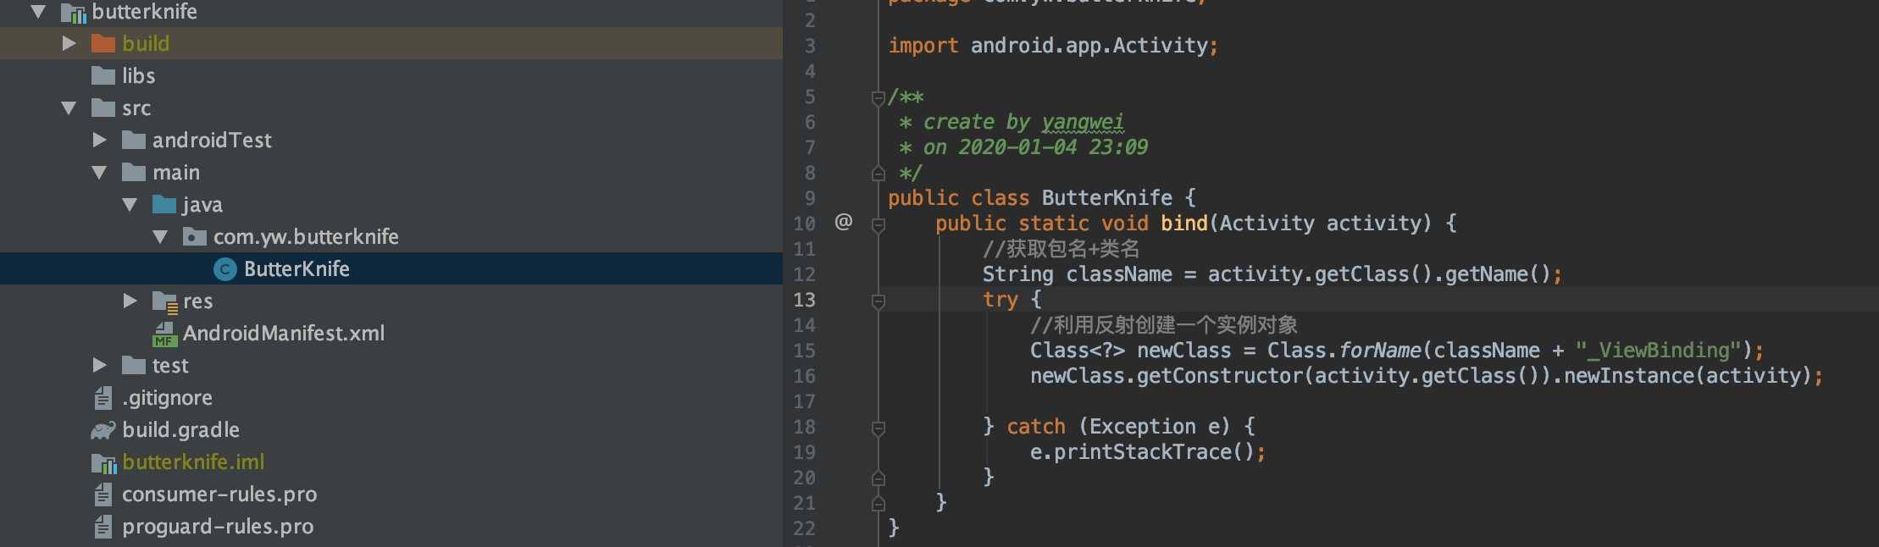The image size is (1879, 547).
Task: Click the src folder icon
Action: (103, 108)
